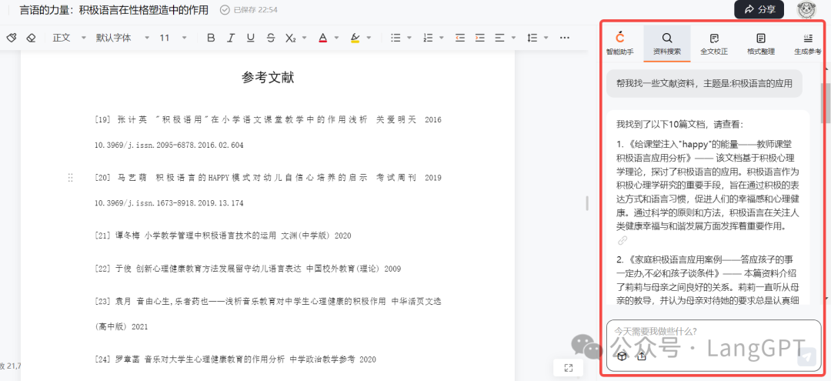This screenshot has width=831, height=381.
Task: Select the format painter tool
Action: click(12, 38)
